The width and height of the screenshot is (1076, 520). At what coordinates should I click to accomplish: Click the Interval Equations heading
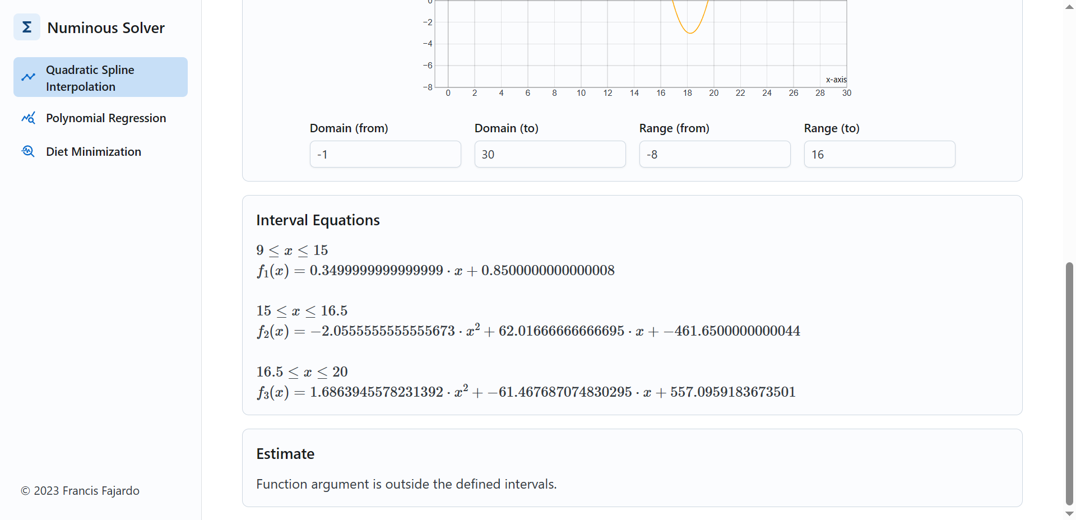(x=317, y=220)
